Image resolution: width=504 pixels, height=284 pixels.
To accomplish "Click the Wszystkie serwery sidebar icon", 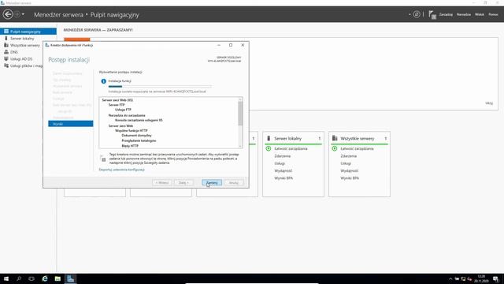I will [6, 45].
